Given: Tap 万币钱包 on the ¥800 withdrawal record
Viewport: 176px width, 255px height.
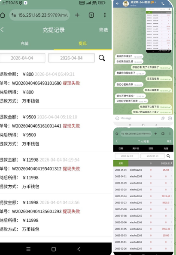Looking at the screenshot, I should (x=30, y=101).
